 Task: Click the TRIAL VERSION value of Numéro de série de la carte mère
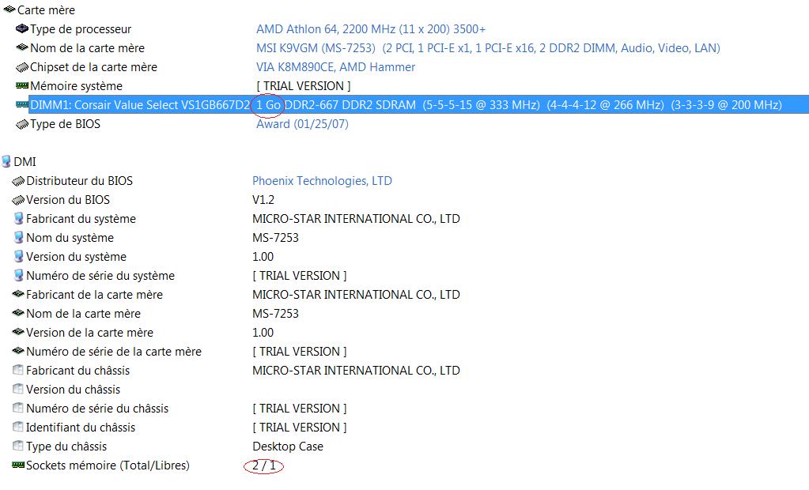[299, 352]
